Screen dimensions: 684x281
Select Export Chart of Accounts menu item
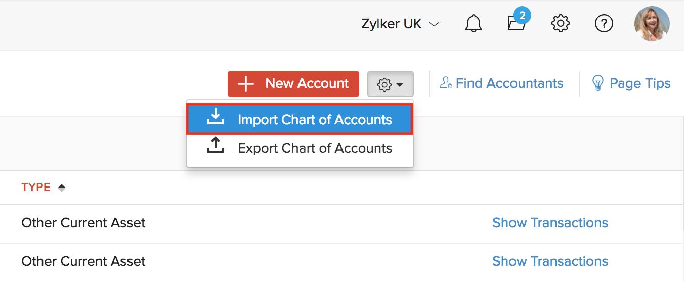[x=315, y=148]
